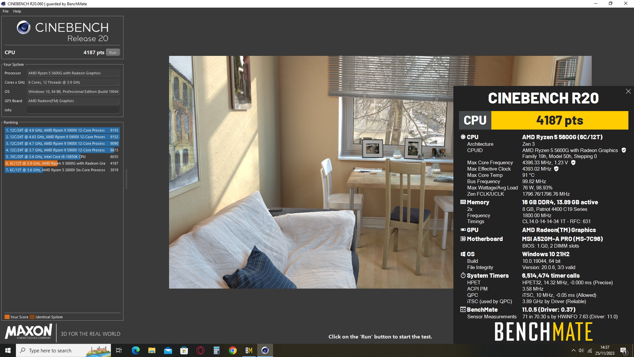This screenshot has height=357, width=634.
Task: Open the Help menu
Action: (x=17, y=11)
